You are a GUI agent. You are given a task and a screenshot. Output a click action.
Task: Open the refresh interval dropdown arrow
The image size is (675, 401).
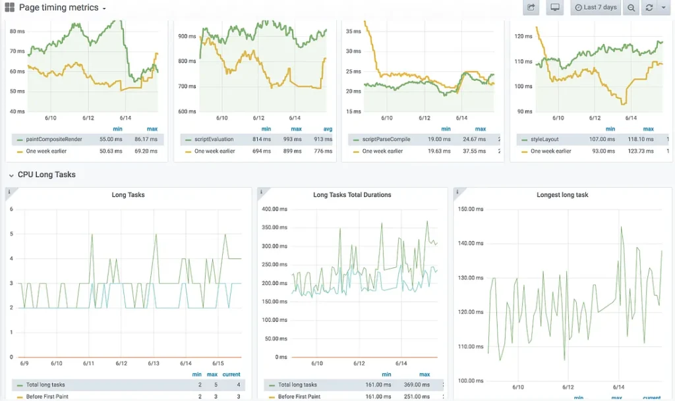click(663, 8)
